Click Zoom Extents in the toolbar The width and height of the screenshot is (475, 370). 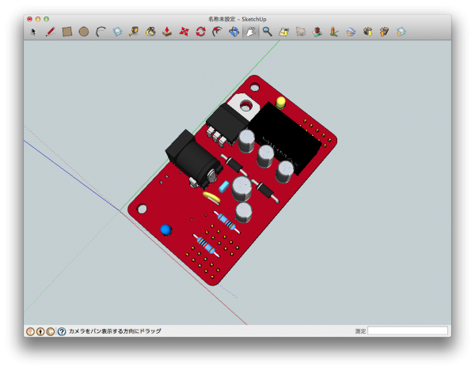284,32
